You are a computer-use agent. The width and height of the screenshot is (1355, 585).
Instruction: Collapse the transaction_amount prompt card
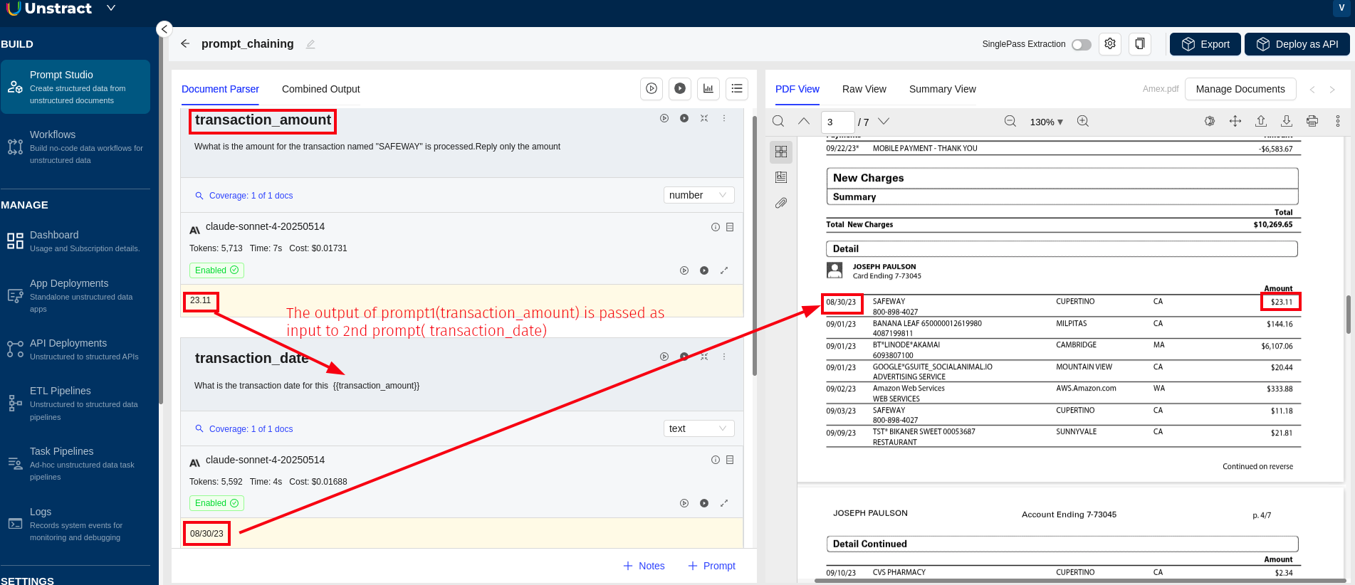704,118
